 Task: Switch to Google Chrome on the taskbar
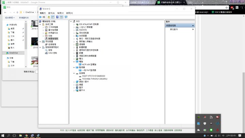(27, 136)
